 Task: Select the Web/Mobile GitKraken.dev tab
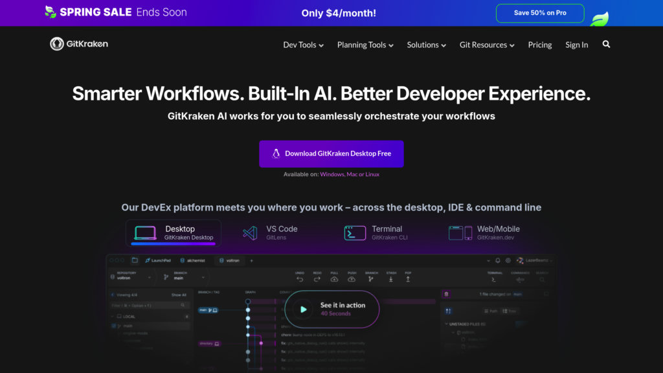484,232
